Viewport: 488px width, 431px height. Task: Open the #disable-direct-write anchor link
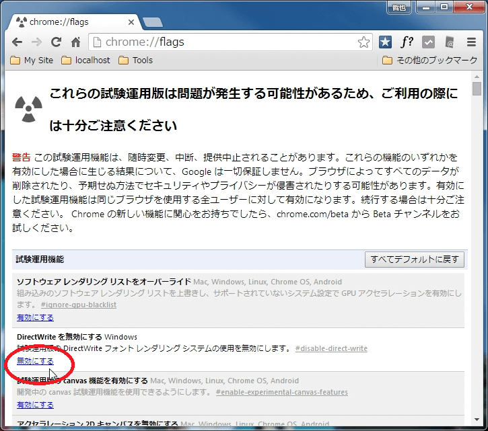(x=331, y=348)
